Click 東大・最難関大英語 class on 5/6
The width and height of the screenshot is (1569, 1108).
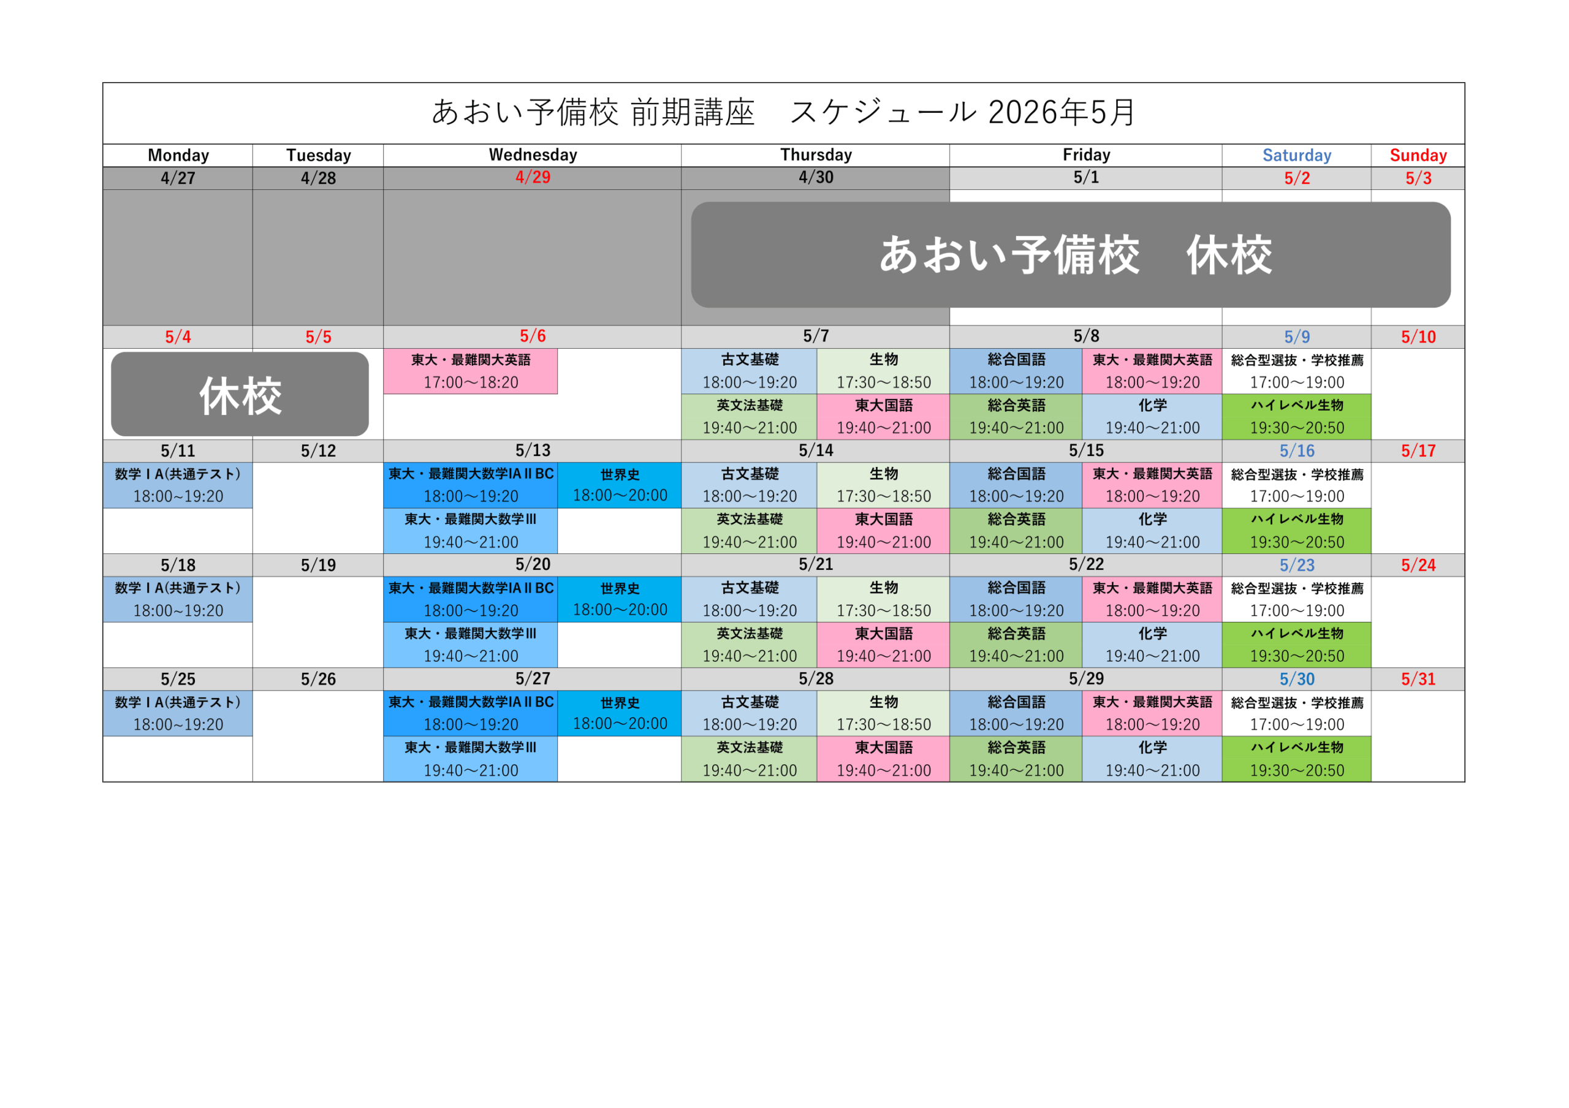pos(470,371)
